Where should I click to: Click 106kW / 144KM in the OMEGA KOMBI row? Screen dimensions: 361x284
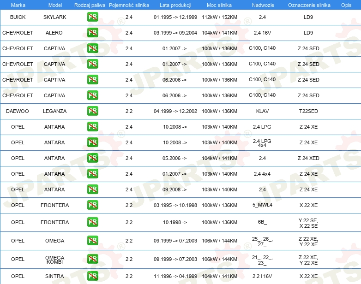219,259
